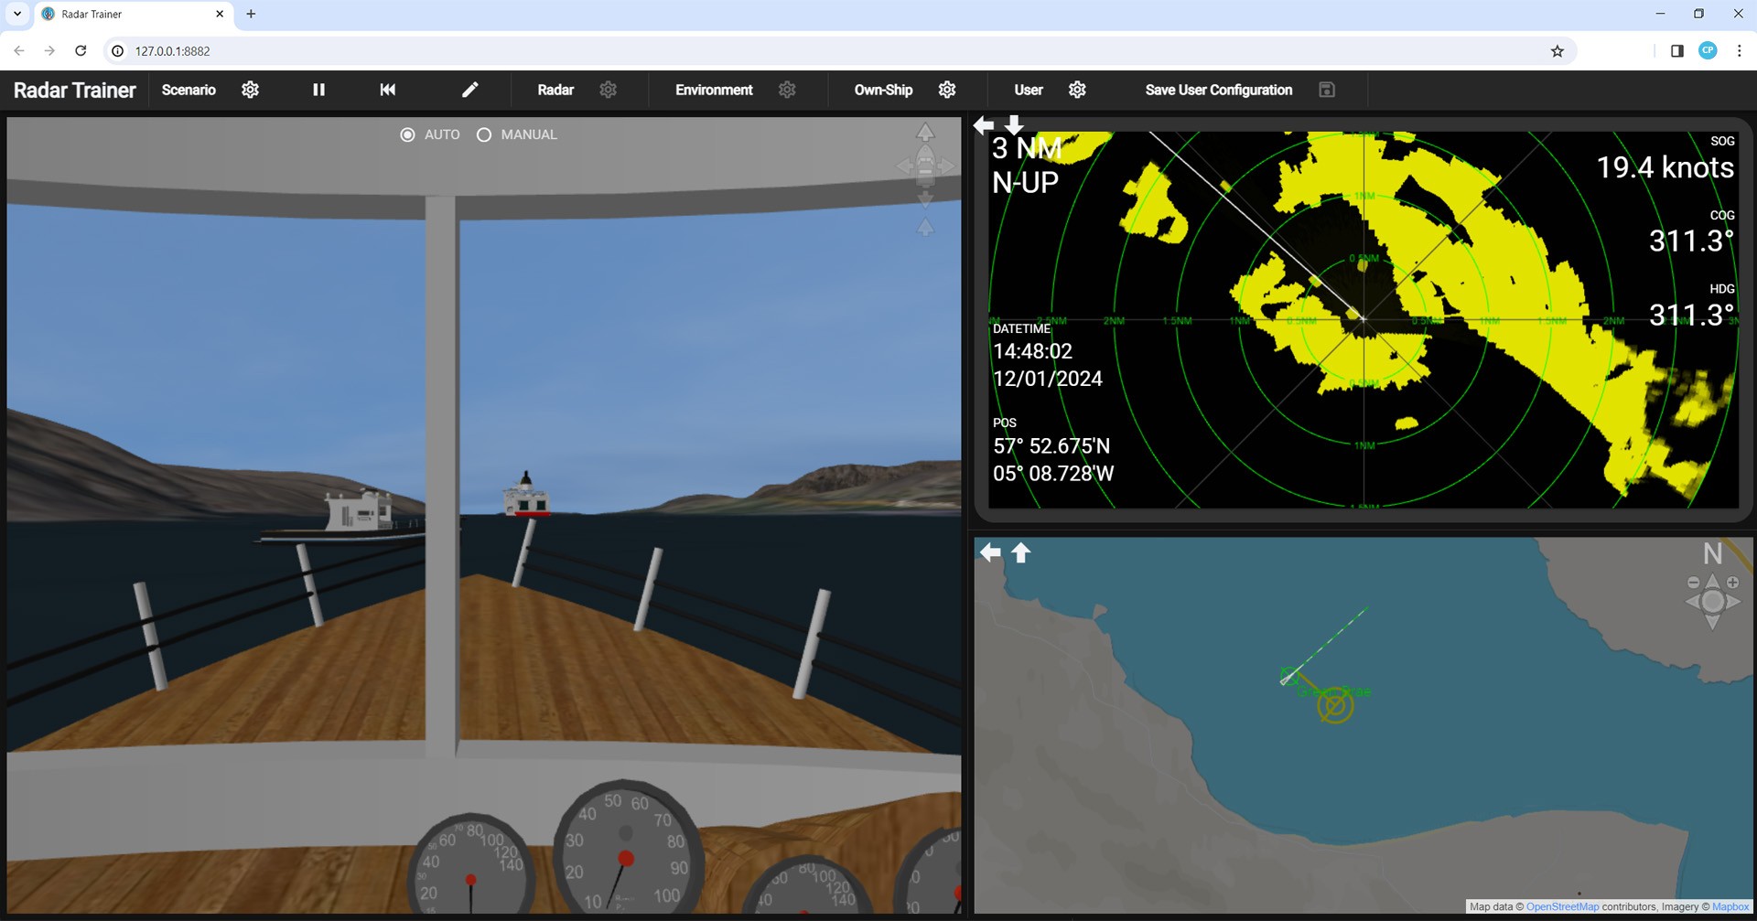Viewport: 1757px width, 921px height.
Task: Click longitude 05° 08.728'W
Action: 1053,474
